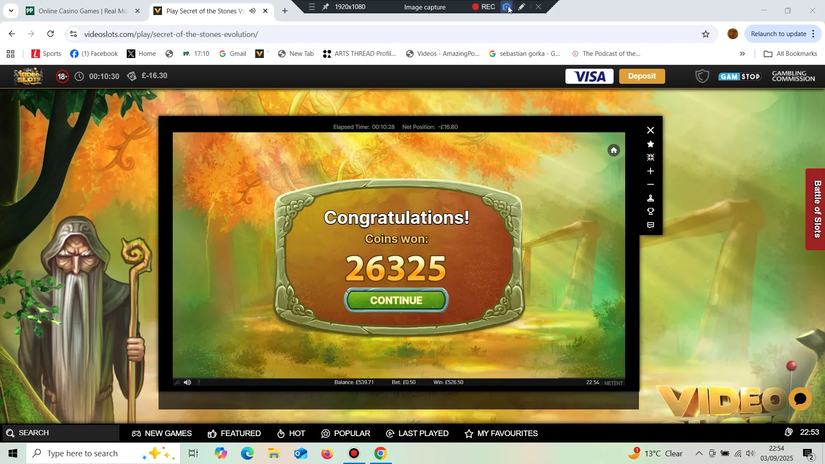Open the HOT games menu
The image size is (825, 464).
(291, 433)
